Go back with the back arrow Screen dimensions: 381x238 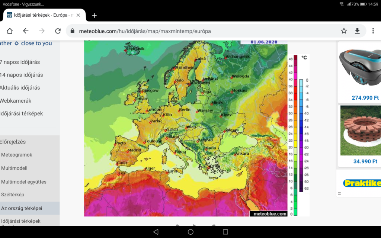tap(26, 31)
